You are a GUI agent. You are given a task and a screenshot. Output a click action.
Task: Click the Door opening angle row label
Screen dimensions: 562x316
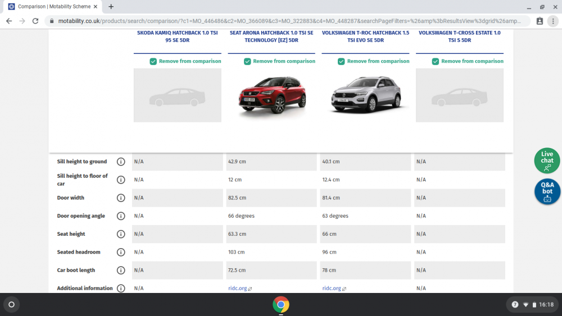pyautogui.click(x=81, y=216)
